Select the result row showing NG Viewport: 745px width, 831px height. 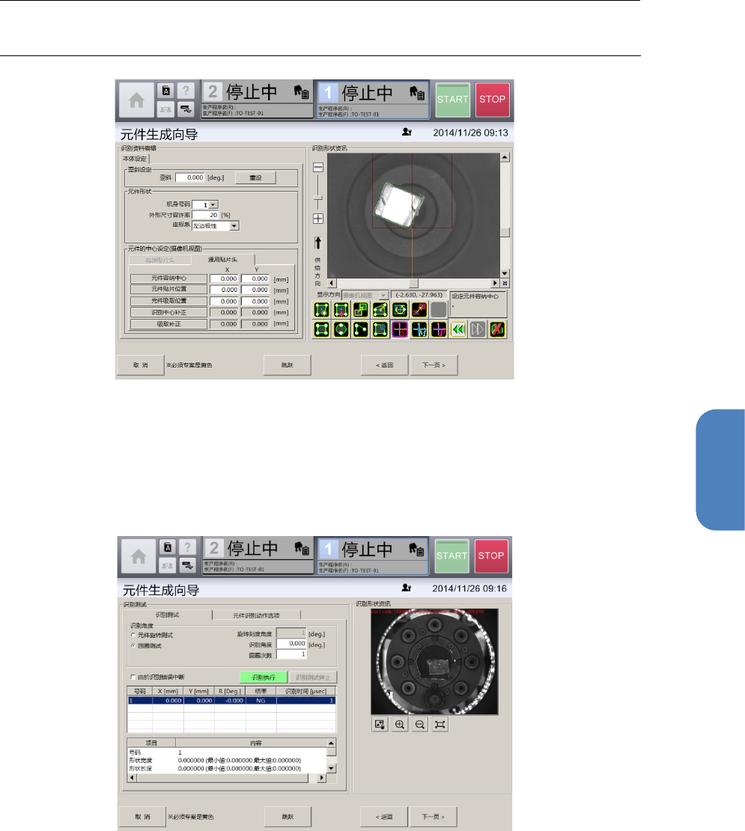pyautogui.click(x=231, y=701)
